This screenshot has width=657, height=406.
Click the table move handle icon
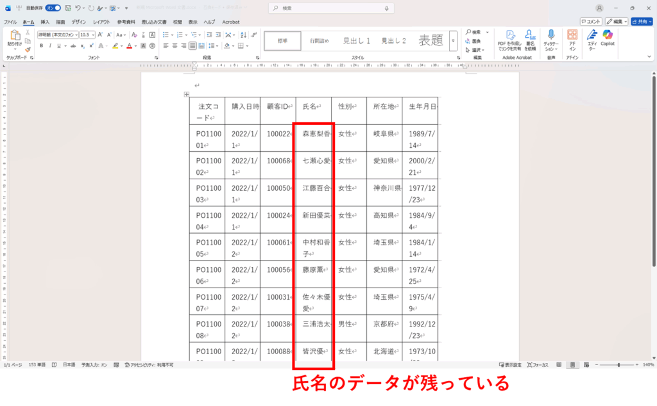187,94
